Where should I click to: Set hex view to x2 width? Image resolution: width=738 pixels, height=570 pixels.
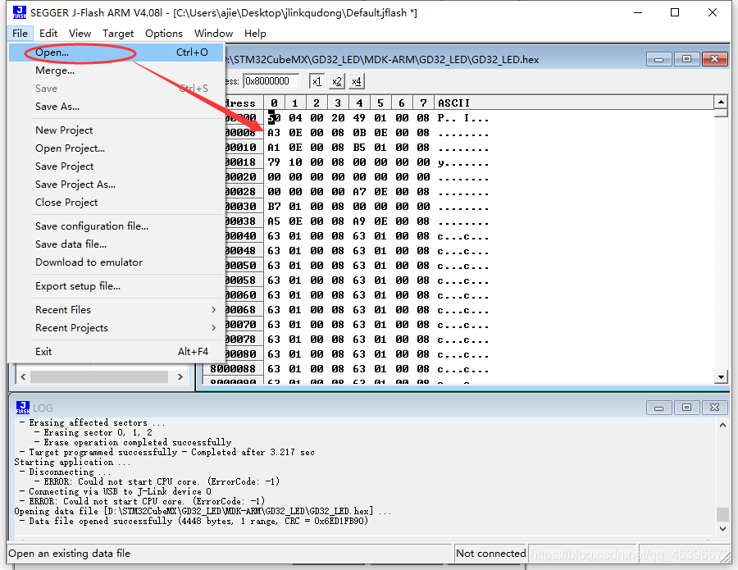point(336,81)
